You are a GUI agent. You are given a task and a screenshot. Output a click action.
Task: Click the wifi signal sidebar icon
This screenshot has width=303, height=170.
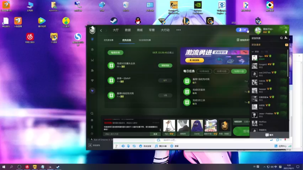tap(92, 80)
